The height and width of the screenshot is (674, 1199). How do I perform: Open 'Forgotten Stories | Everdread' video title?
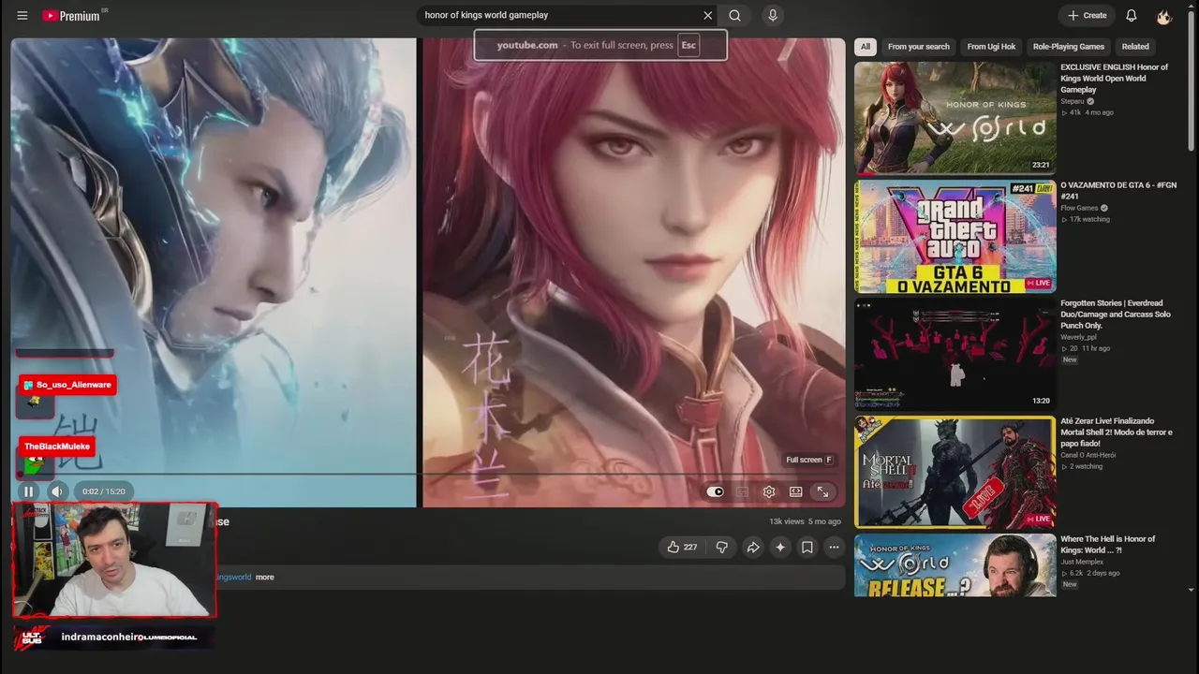pos(1116,315)
